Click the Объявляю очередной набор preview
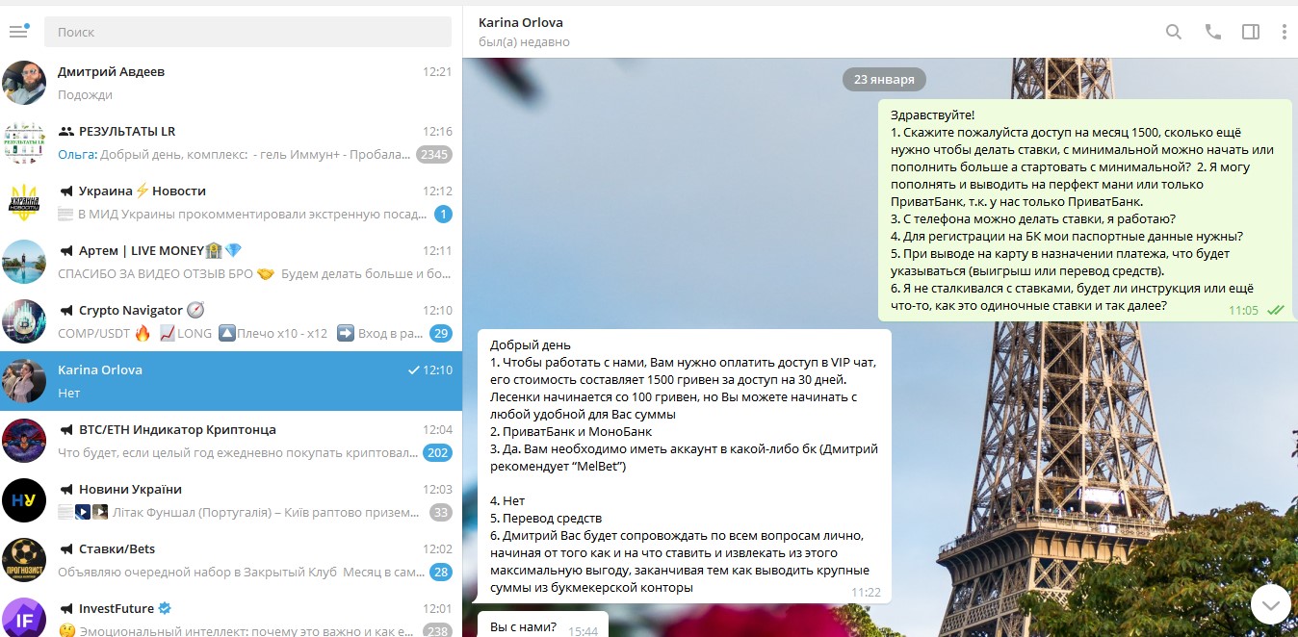The image size is (1298, 637). click(x=241, y=573)
